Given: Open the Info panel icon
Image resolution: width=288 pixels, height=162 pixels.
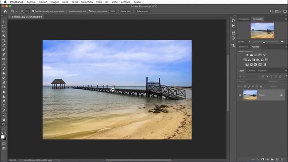Looking at the screenshot, I should tap(233, 38).
